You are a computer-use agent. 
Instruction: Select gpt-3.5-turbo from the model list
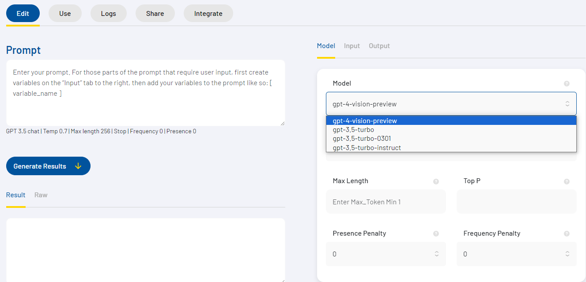pos(353,130)
